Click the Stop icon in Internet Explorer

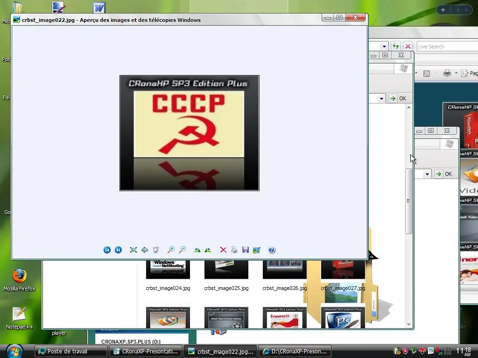coord(408,46)
